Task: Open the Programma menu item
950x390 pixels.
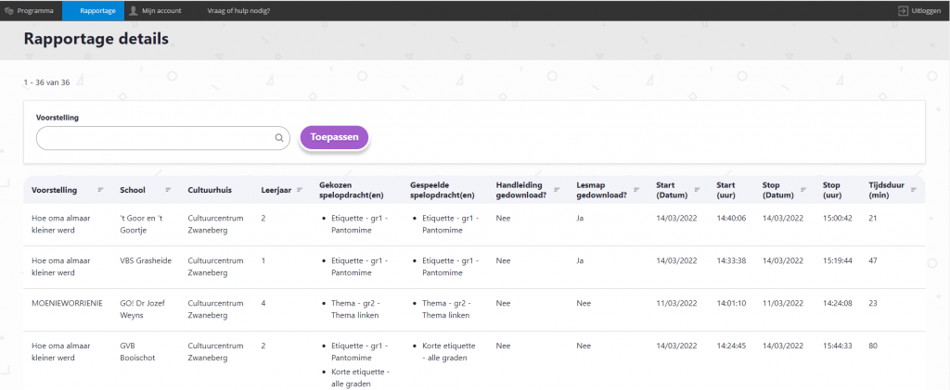Action: (x=31, y=10)
